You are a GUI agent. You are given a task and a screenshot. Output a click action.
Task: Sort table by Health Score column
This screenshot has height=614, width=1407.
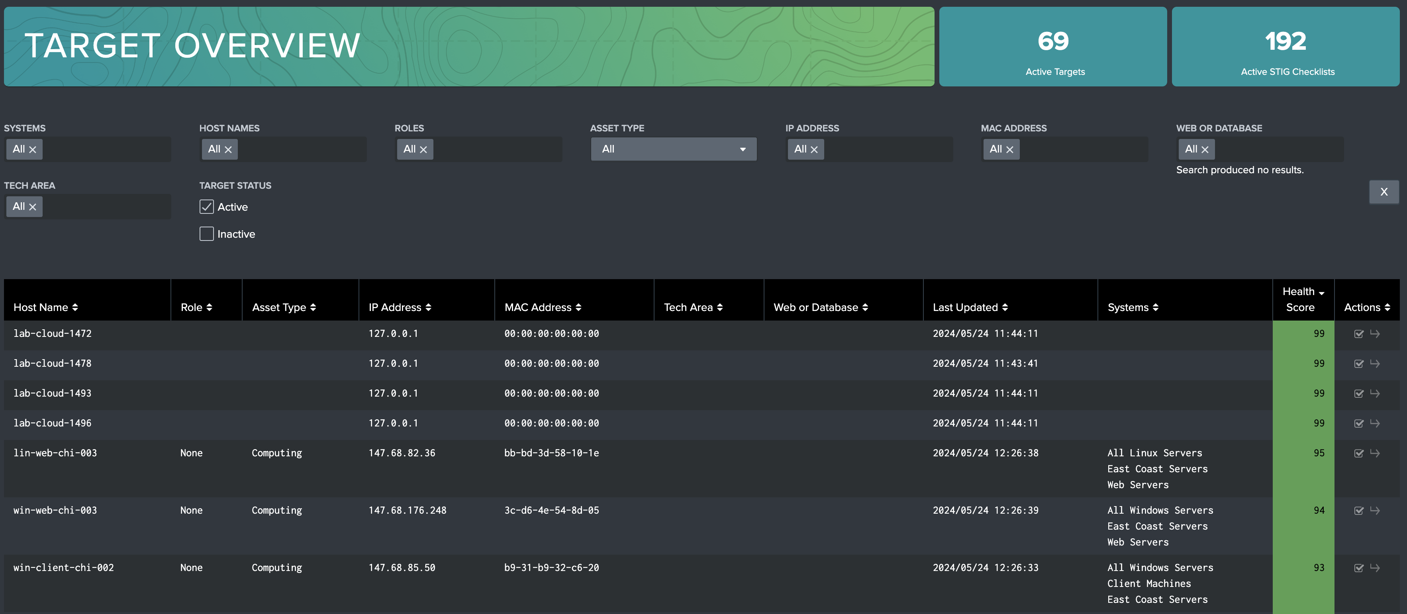click(1303, 299)
